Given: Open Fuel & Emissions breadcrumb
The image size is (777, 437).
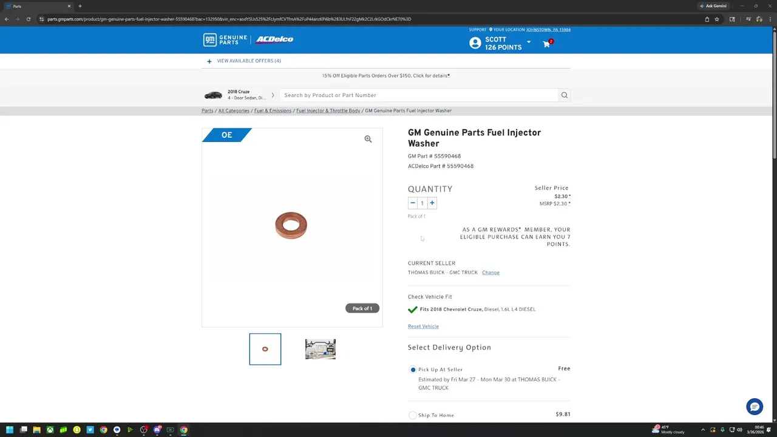Looking at the screenshot, I should [x=273, y=111].
